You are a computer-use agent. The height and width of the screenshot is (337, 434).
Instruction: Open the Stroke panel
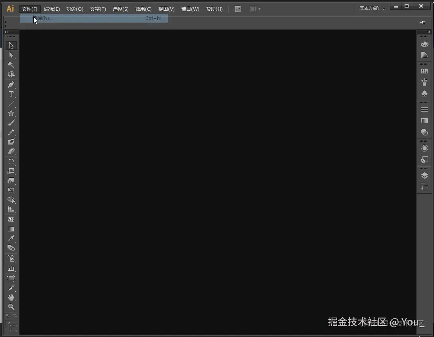coord(424,109)
